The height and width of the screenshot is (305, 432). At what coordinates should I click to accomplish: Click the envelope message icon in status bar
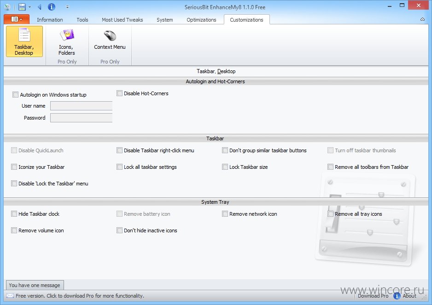coord(10,296)
